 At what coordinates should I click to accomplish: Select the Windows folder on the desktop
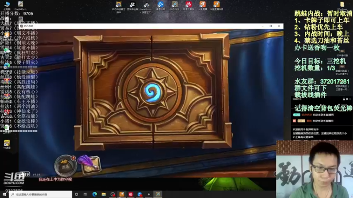click(342, 6)
